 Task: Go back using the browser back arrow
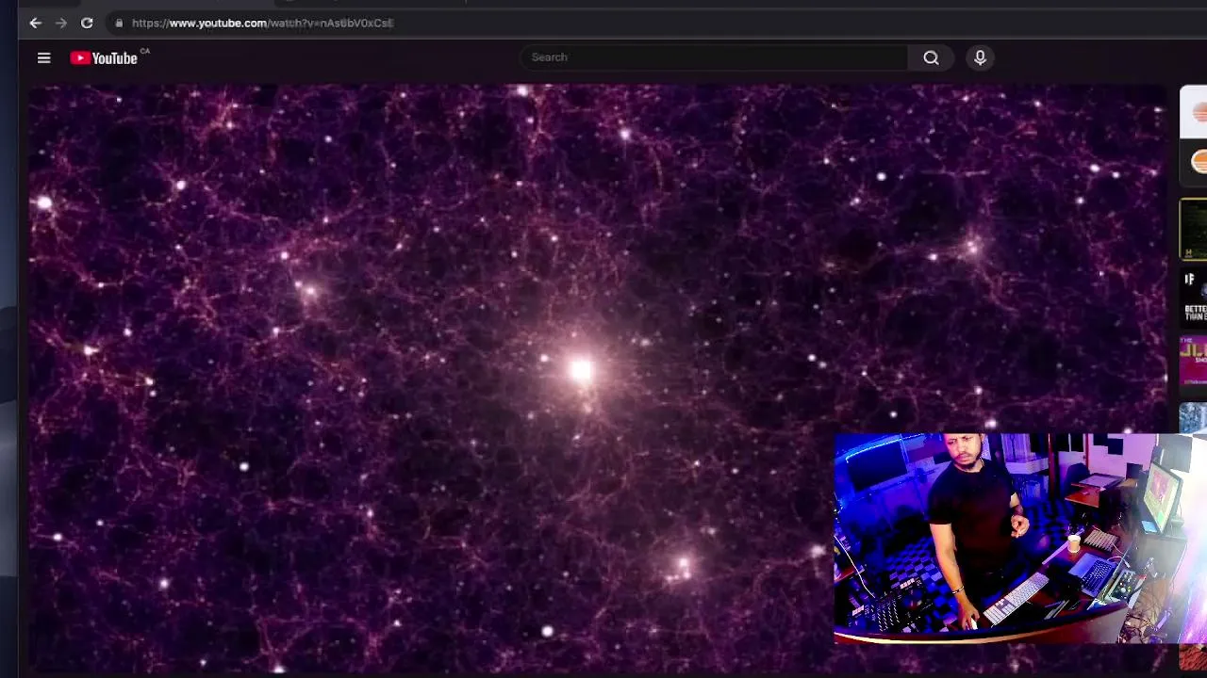coord(35,23)
